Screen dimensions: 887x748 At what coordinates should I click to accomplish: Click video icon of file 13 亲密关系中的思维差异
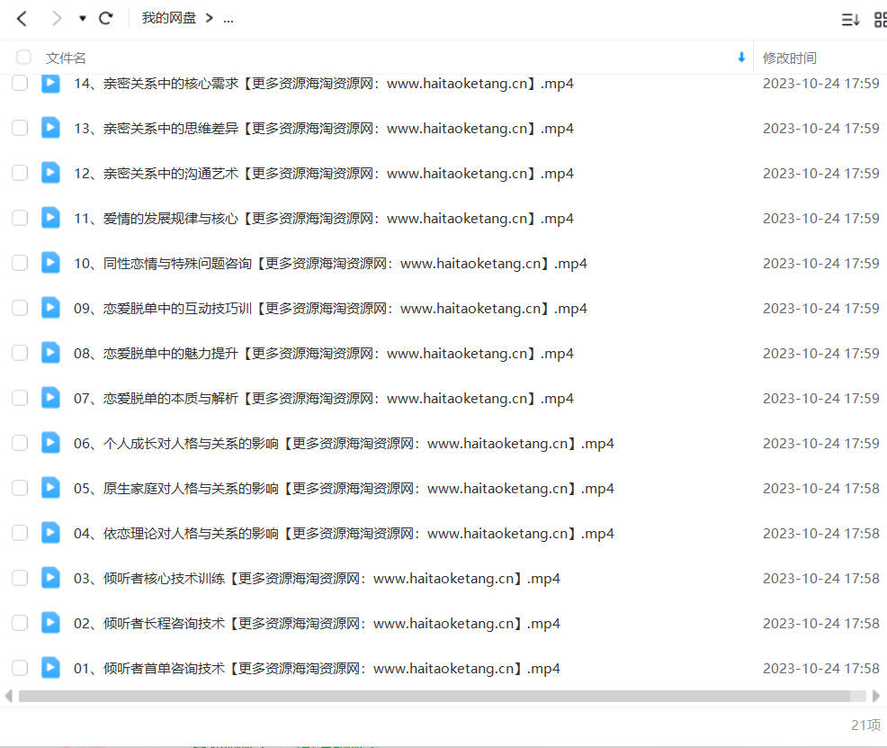click(x=50, y=127)
